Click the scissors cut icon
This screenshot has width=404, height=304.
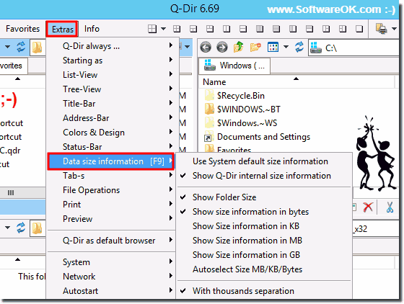point(390,207)
